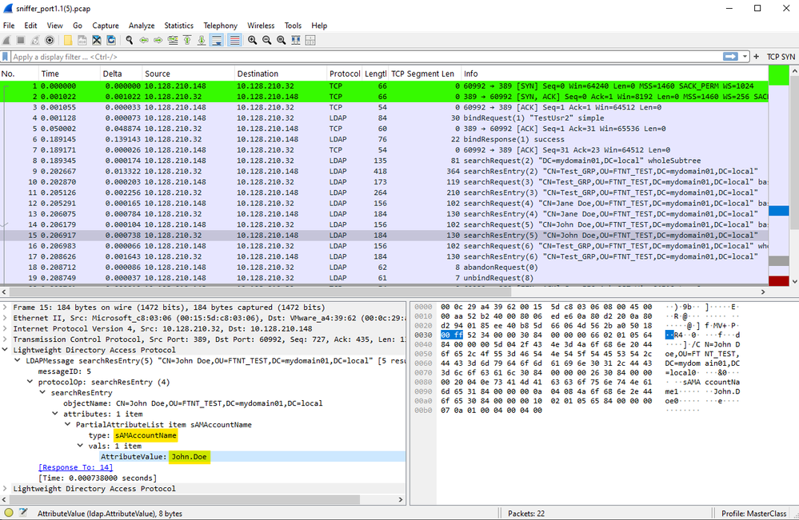
Task: Zoom in on packet list text
Action: pyautogui.click(x=252, y=40)
